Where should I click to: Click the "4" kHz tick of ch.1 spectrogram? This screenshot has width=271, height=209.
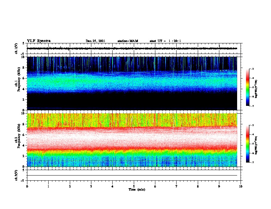point(24,89)
